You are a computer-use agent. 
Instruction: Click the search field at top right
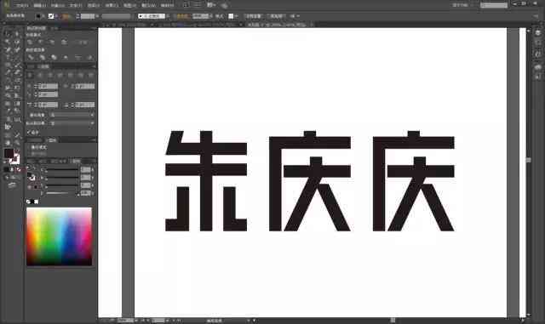[x=494, y=5]
